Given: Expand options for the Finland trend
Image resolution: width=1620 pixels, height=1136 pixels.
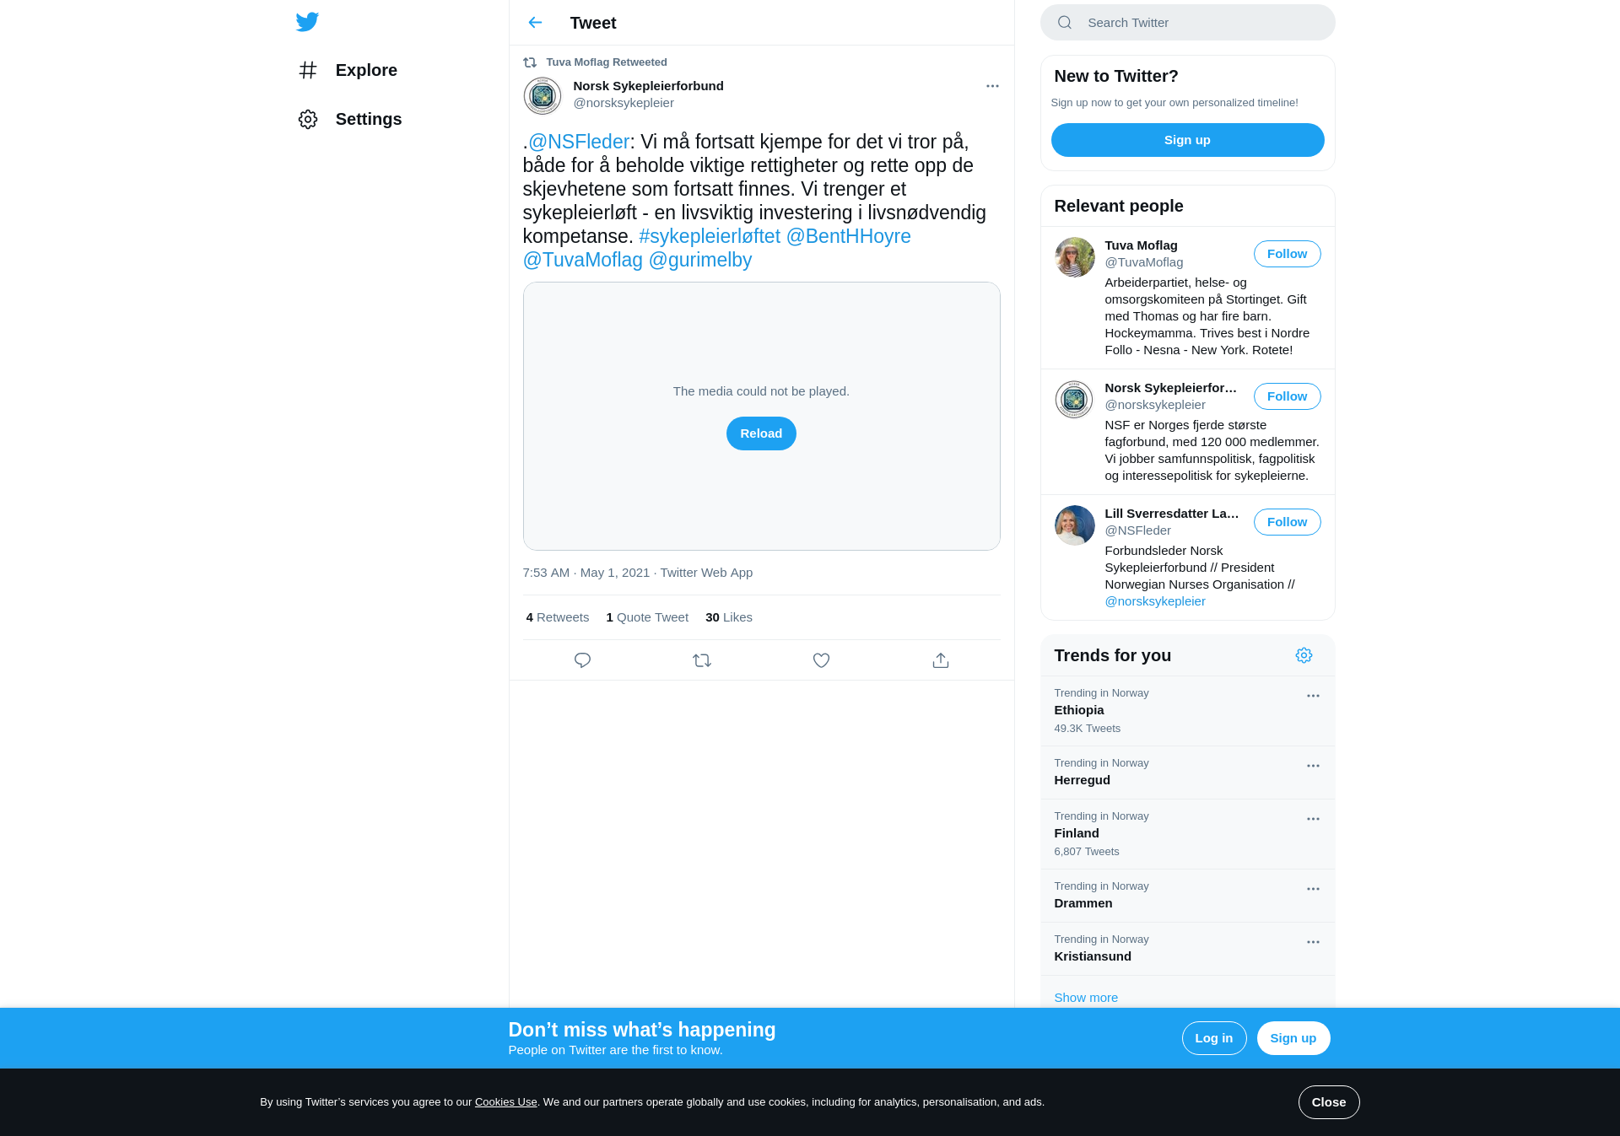Looking at the screenshot, I should 1313,819.
